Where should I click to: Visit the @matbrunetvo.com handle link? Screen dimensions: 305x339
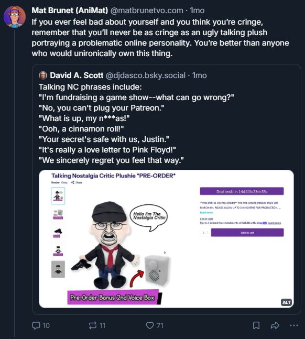(147, 10)
